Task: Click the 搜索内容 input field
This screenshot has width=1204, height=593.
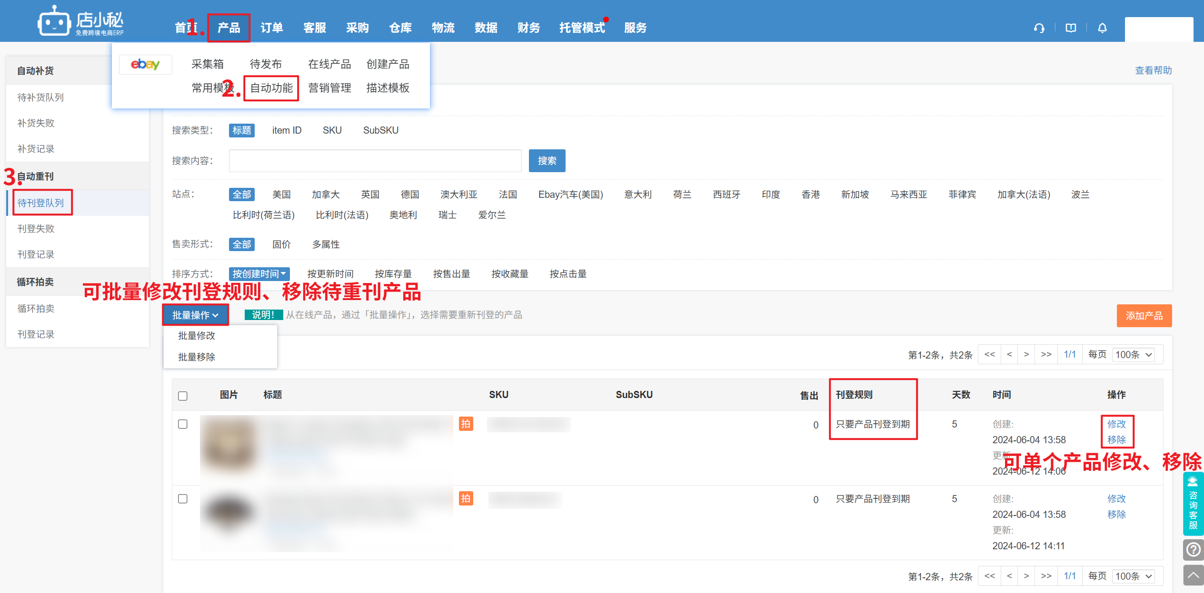Action: (375, 161)
